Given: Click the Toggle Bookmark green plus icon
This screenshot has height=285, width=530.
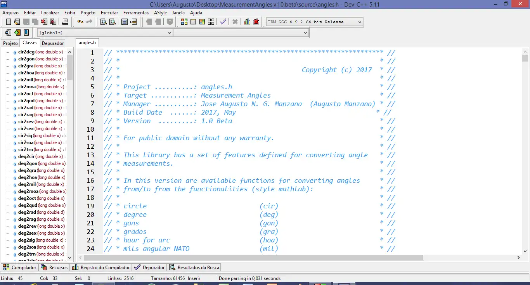Looking at the screenshot, I should 17,33.
